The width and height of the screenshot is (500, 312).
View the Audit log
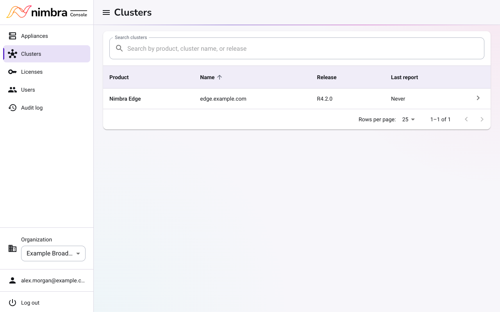tap(47, 108)
